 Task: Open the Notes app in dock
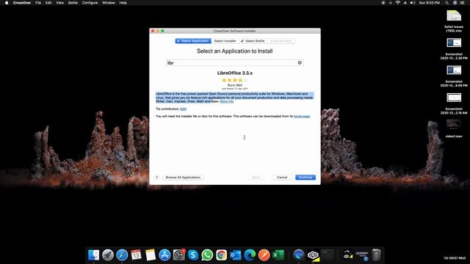click(151, 255)
